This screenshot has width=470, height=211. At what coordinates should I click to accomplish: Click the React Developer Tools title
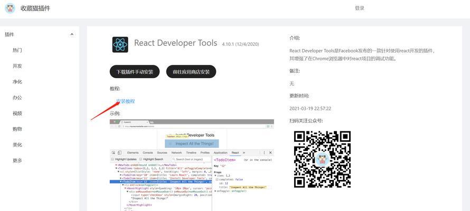(176, 43)
